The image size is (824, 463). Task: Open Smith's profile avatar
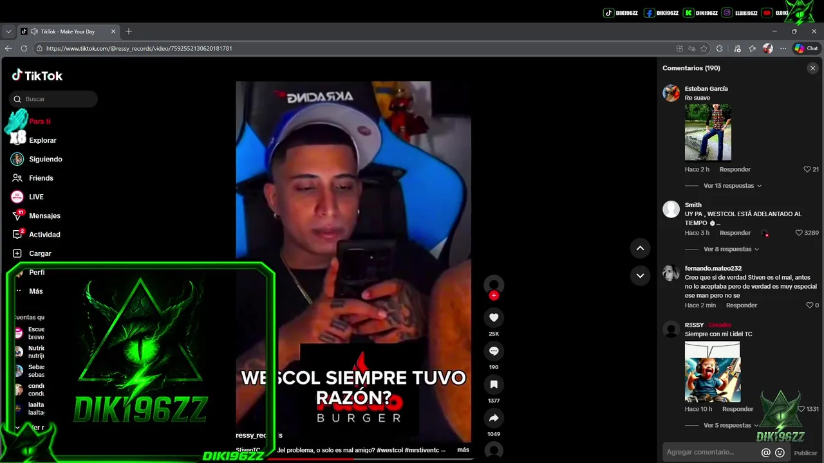click(x=671, y=210)
